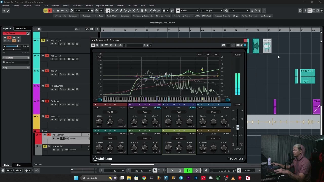
Task: Mute the Vox Asniel track
Action: 45,146
